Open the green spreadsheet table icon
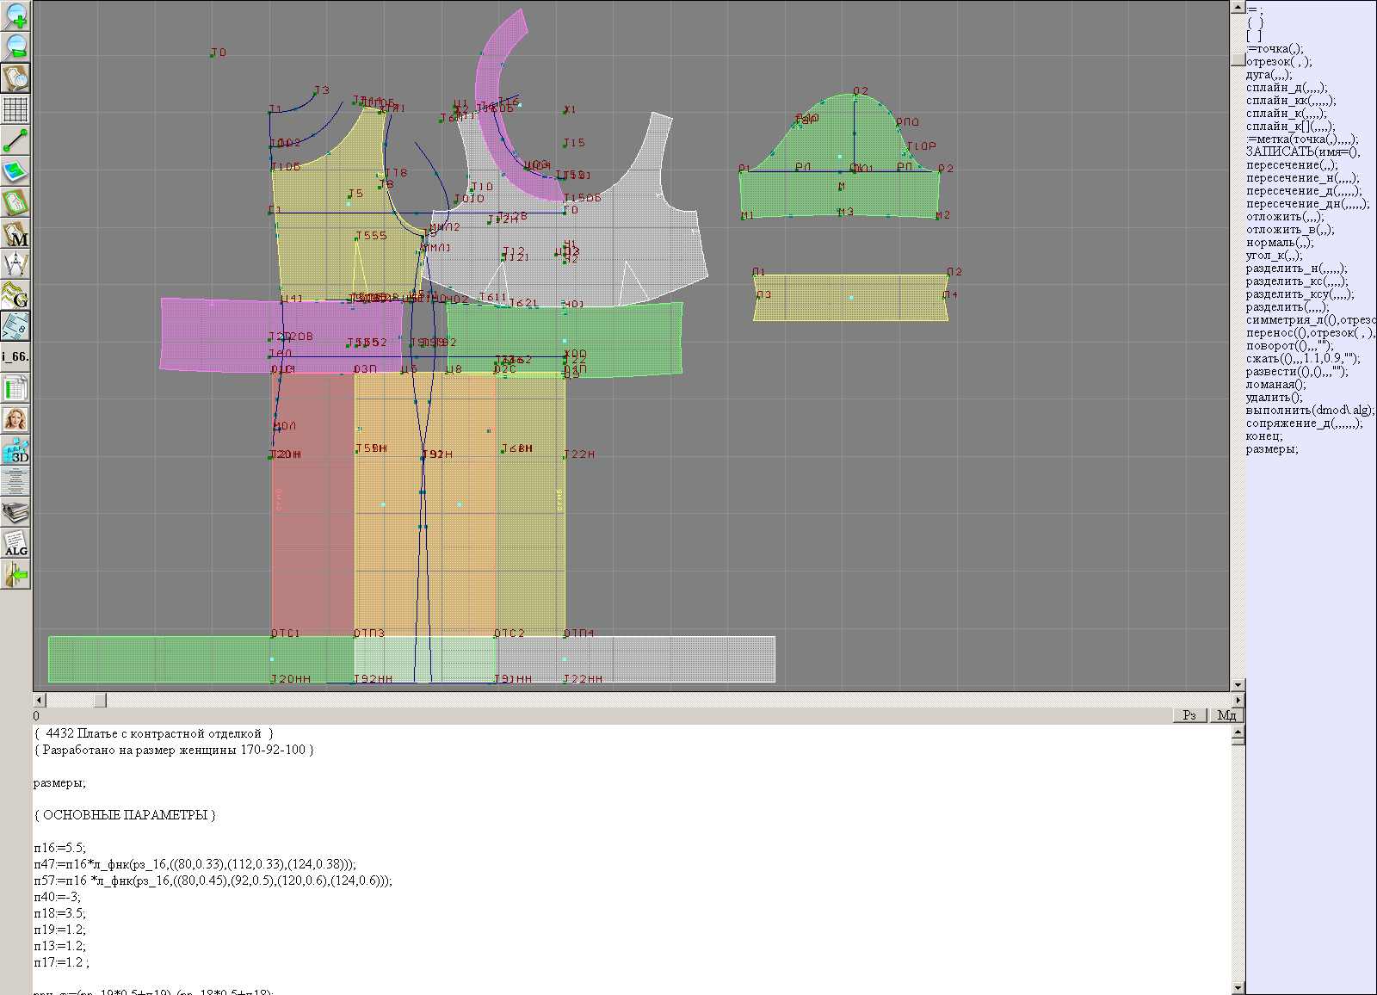The image size is (1377, 995). pyautogui.click(x=15, y=389)
